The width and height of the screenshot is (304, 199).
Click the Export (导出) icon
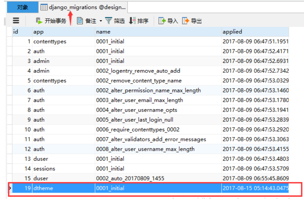(185, 21)
